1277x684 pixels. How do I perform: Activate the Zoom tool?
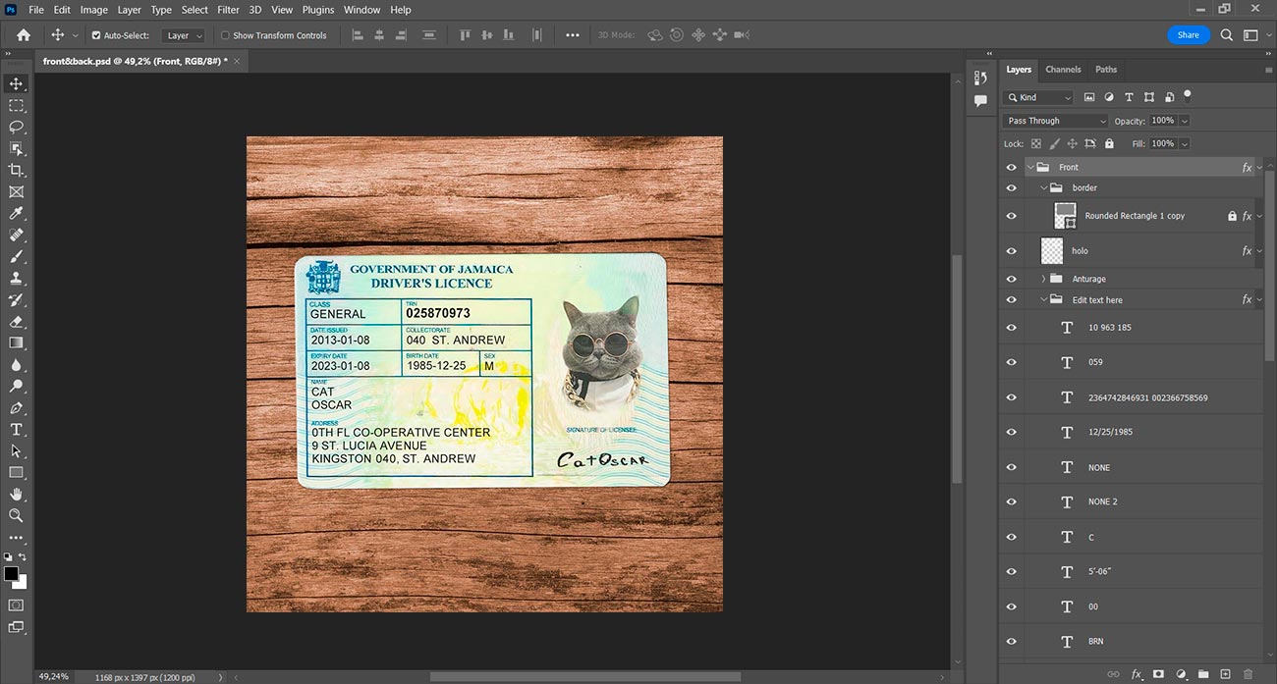click(x=16, y=515)
